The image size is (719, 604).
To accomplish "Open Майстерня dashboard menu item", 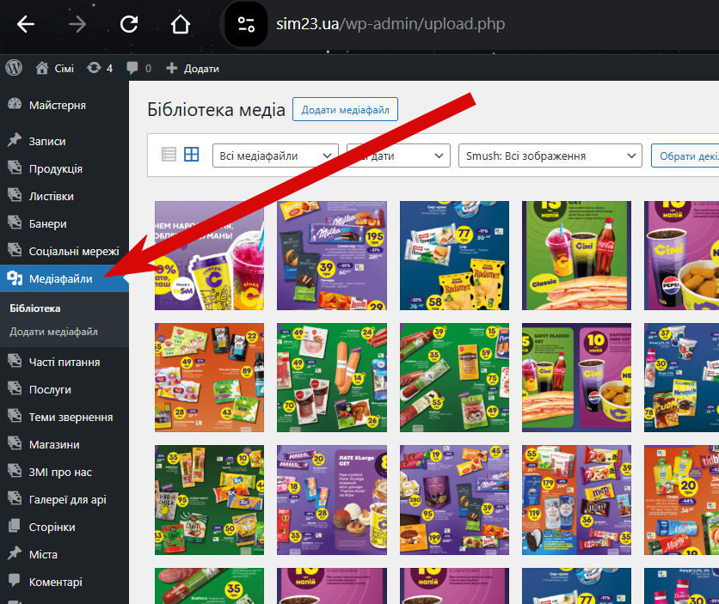I will pos(58,106).
